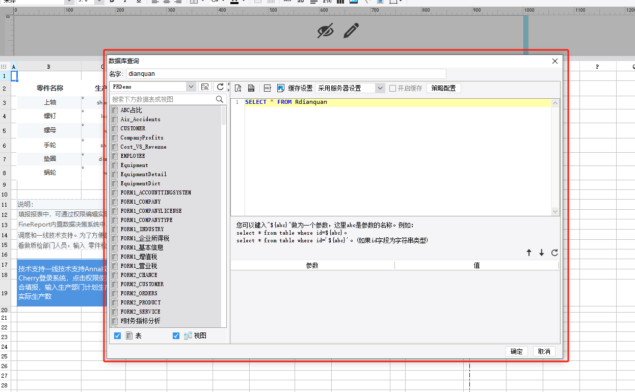The height and width of the screenshot is (392, 635).
Task: Click the calculator-style icon after the preview icon
Action: [251, 88]
